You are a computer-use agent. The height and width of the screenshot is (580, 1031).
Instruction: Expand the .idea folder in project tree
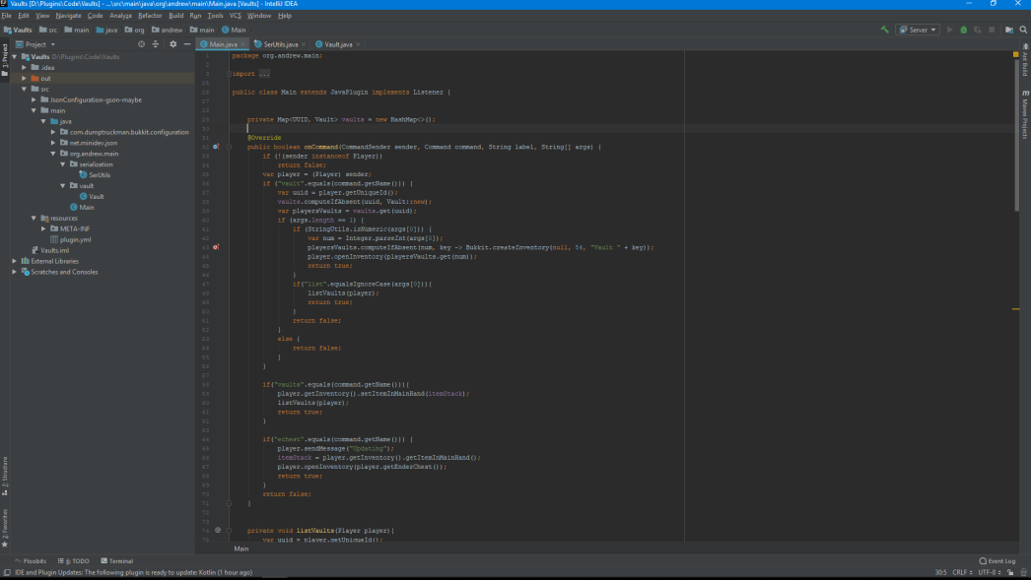click(x=24, y=67)
